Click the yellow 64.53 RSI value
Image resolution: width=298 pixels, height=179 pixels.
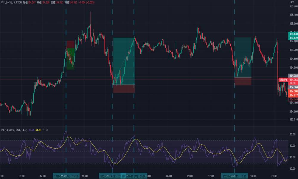click(x=38, y=130)
